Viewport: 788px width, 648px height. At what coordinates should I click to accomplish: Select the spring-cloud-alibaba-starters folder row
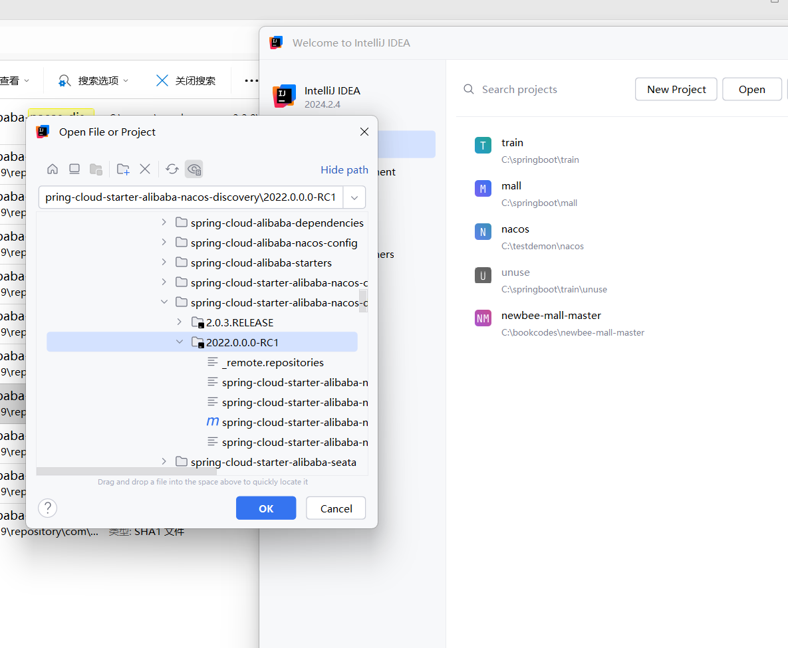coord(202,263)
